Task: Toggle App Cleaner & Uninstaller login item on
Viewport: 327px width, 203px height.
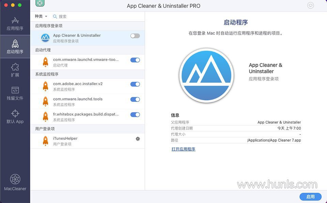Action: 135,36
